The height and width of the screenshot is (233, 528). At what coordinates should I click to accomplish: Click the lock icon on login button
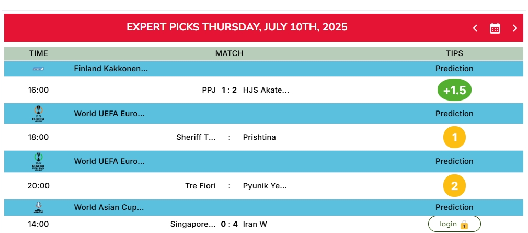coord(464,225)
